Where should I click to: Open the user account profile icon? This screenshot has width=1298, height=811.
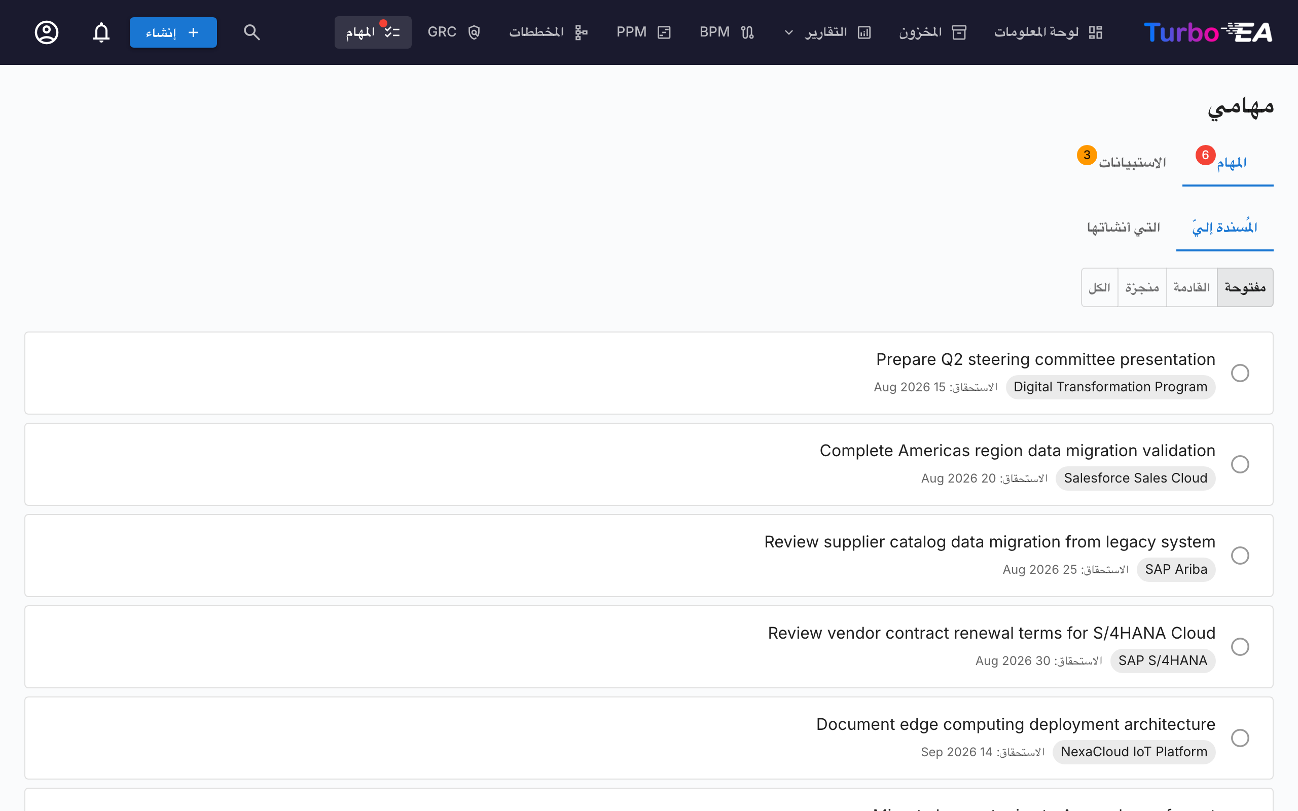pos(47,32)
